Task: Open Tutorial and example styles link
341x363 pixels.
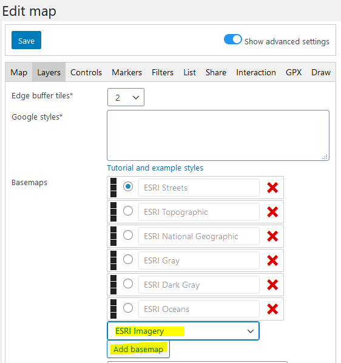Action: [155, 168]
